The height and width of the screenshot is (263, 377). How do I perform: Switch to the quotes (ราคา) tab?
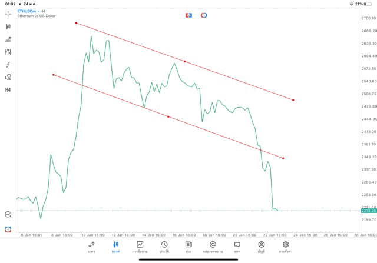(x=91, y=247)
